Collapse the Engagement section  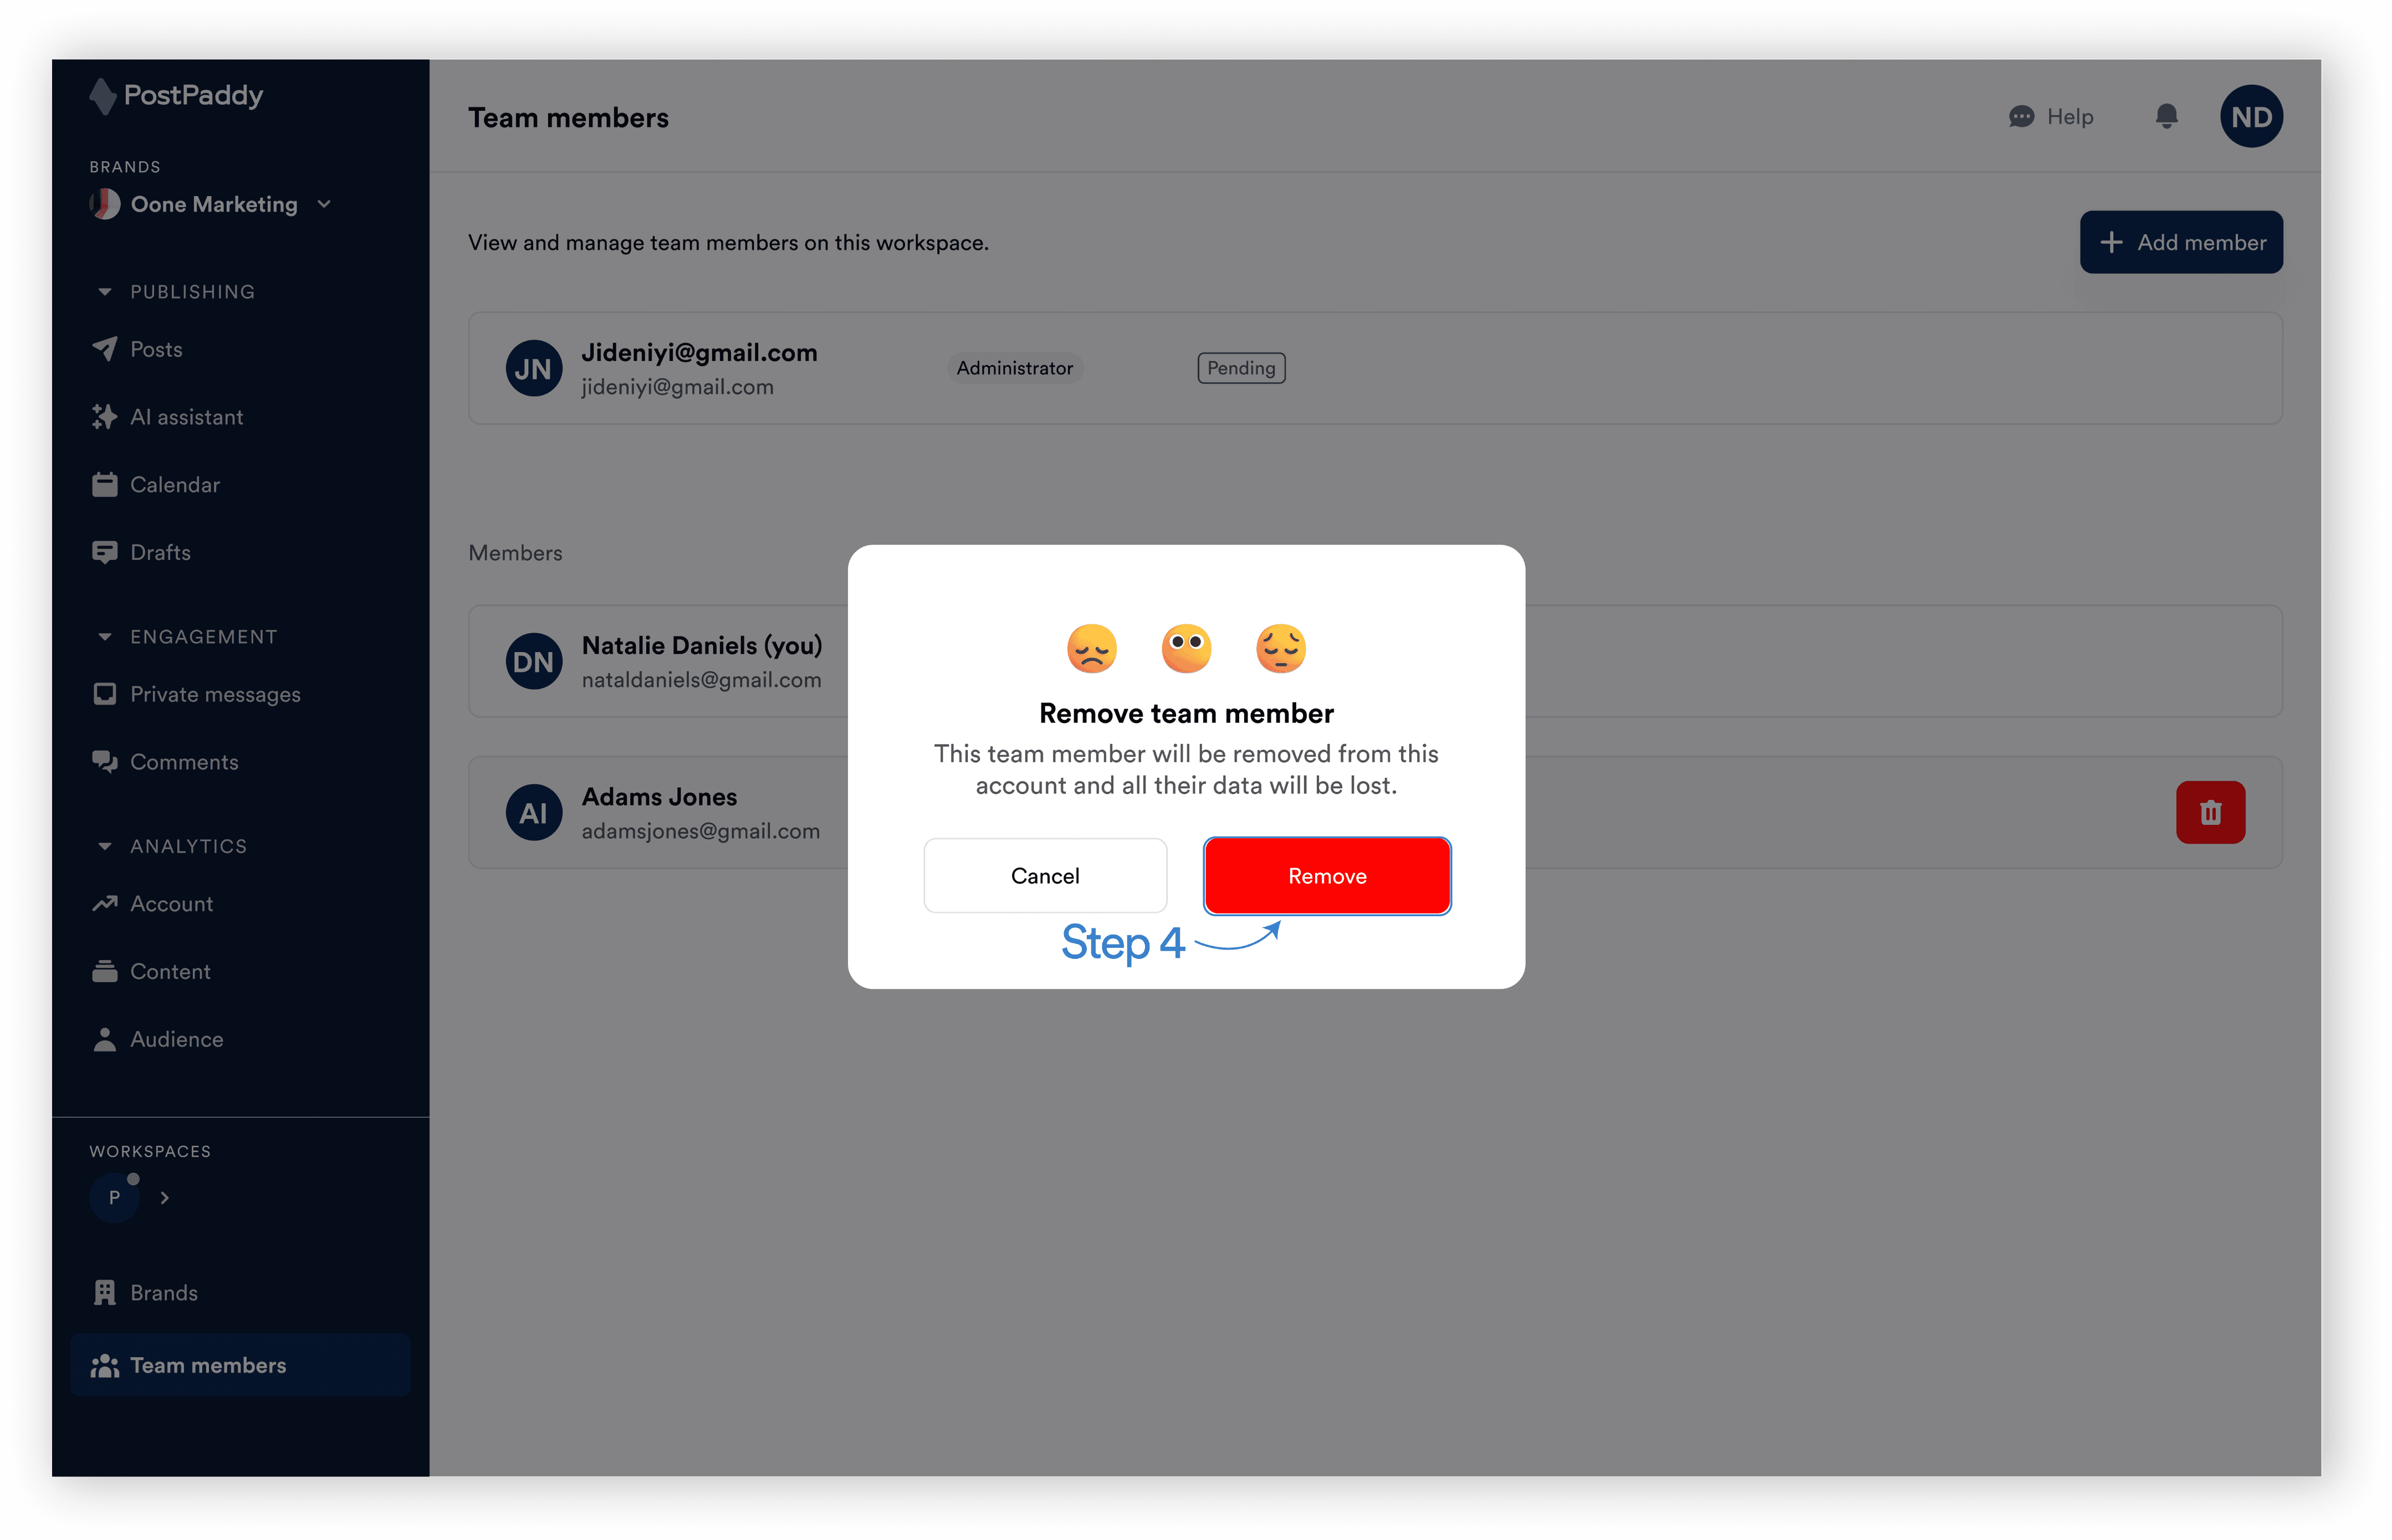[x=105, y=637]
